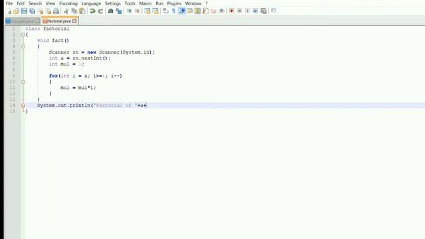This screenshot has height=239, width=425.
Task: Toggle synchronize vertical scrolling
Action: click(x=147, y=11)
